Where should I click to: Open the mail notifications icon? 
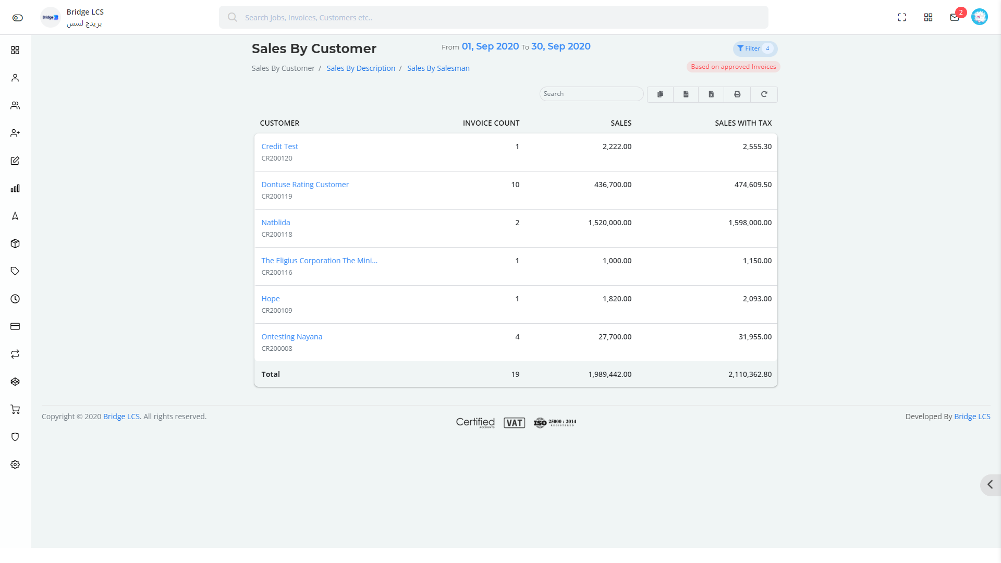(955, 18)
